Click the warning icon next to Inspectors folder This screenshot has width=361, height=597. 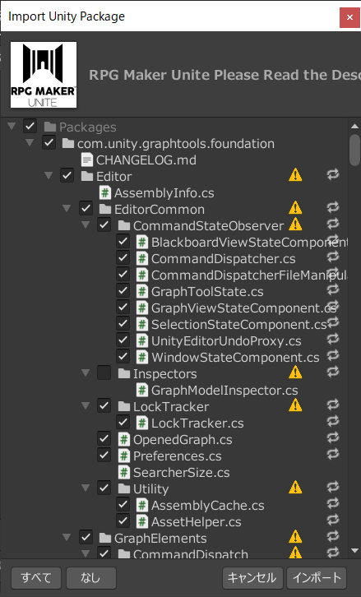(295, 373)
